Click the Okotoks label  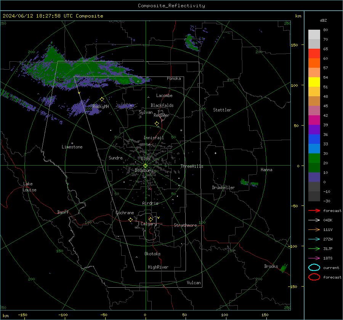pyautogui.click(x=152, y=253)
